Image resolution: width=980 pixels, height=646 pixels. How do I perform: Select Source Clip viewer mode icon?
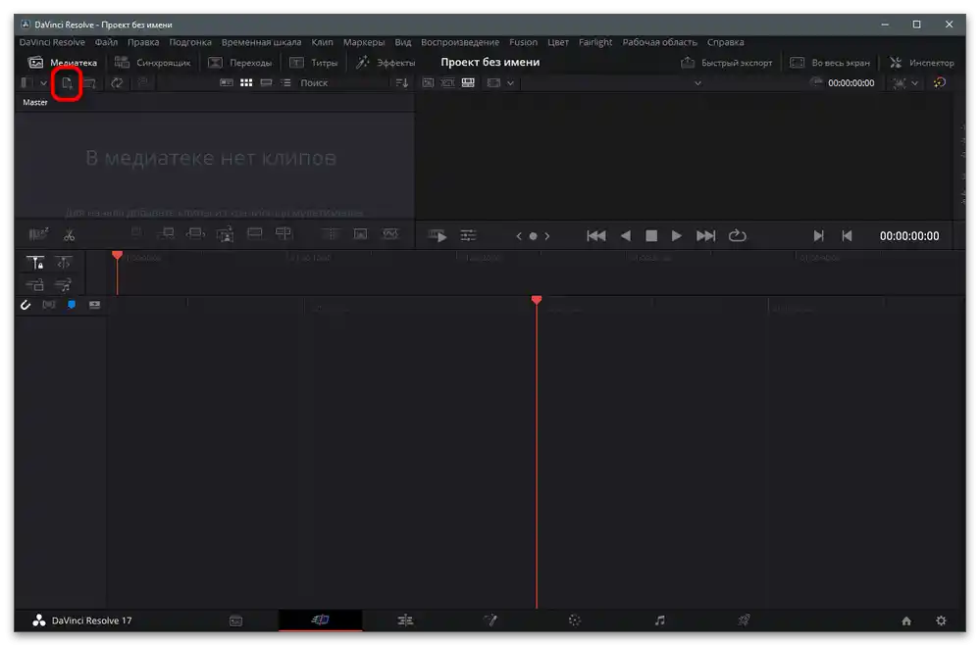[x=428, y=83]
